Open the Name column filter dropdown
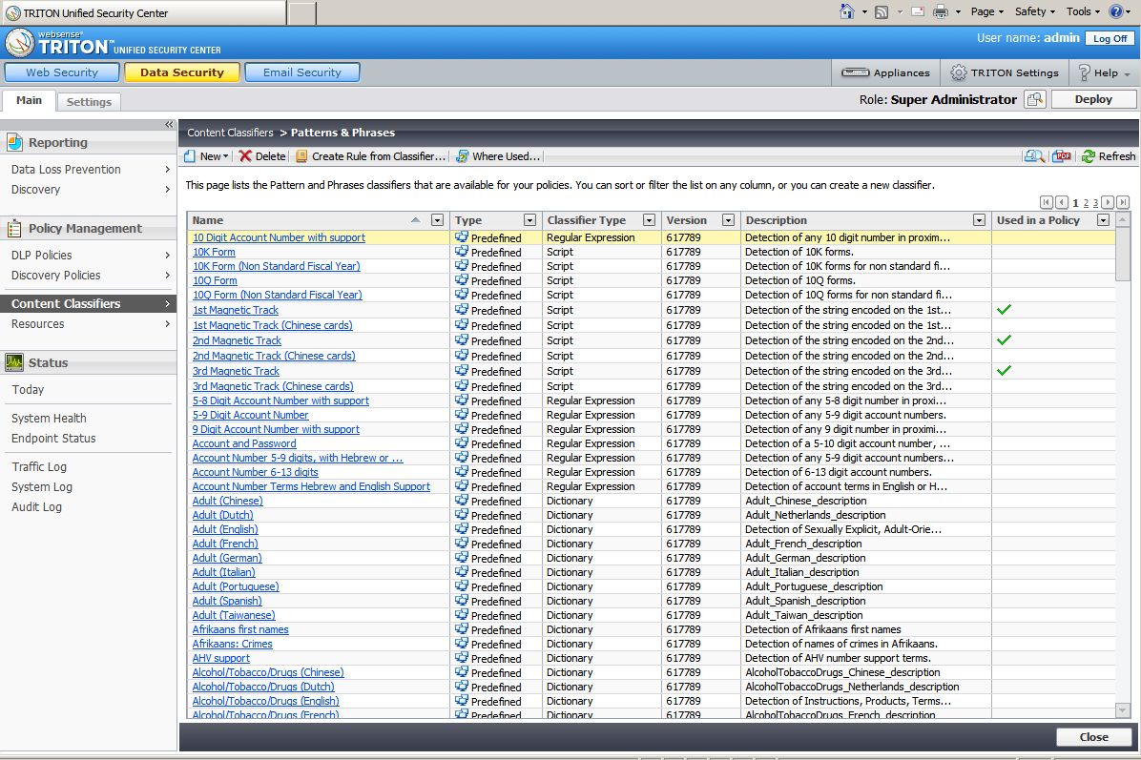Screen dimensions: 1141x760 437,220
